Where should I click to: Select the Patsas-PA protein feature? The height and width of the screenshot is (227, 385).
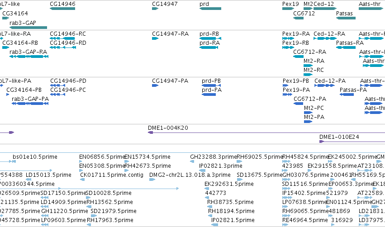click(347, 95)
